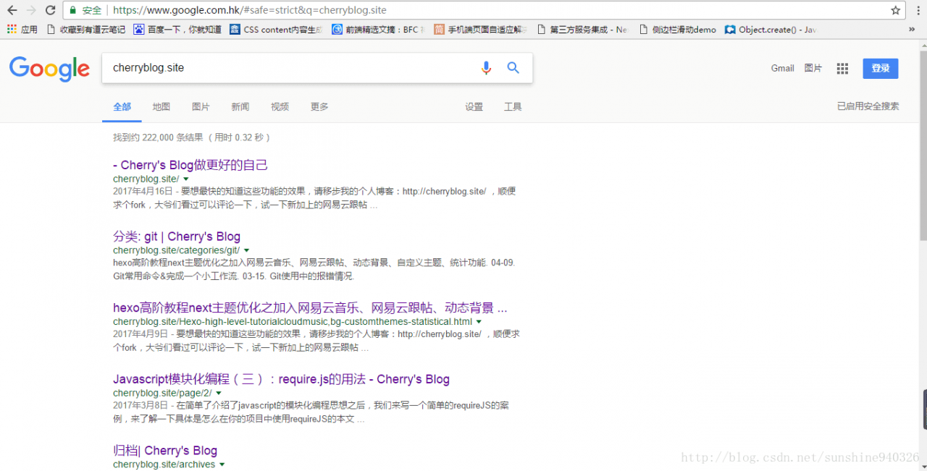The image size is (927, 471).
Task: Show more bookmarks with the chevron
Action: pyautogui.click(x=912, y=30)
